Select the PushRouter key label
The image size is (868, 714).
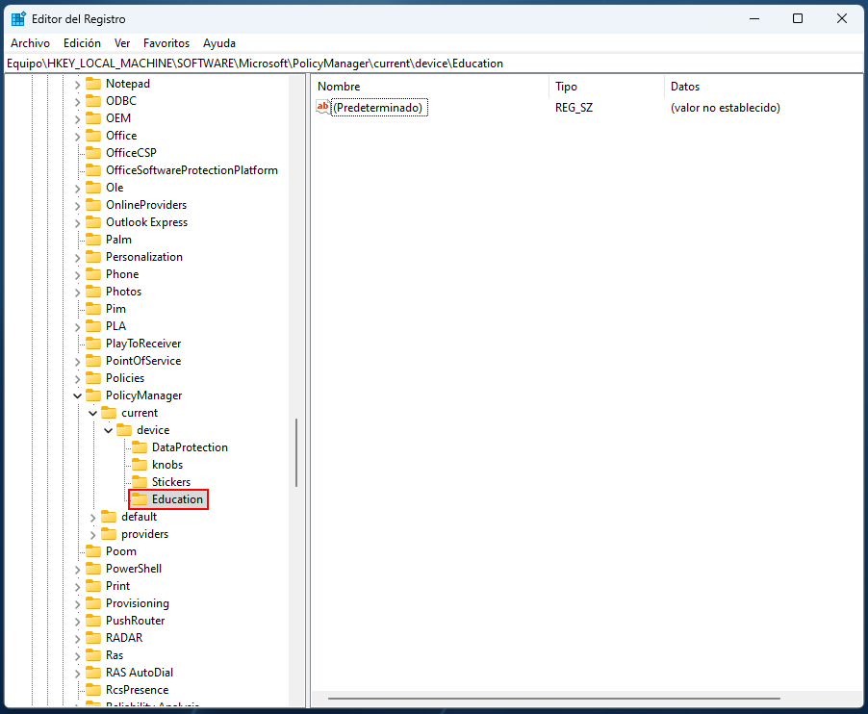click(135, 621)
